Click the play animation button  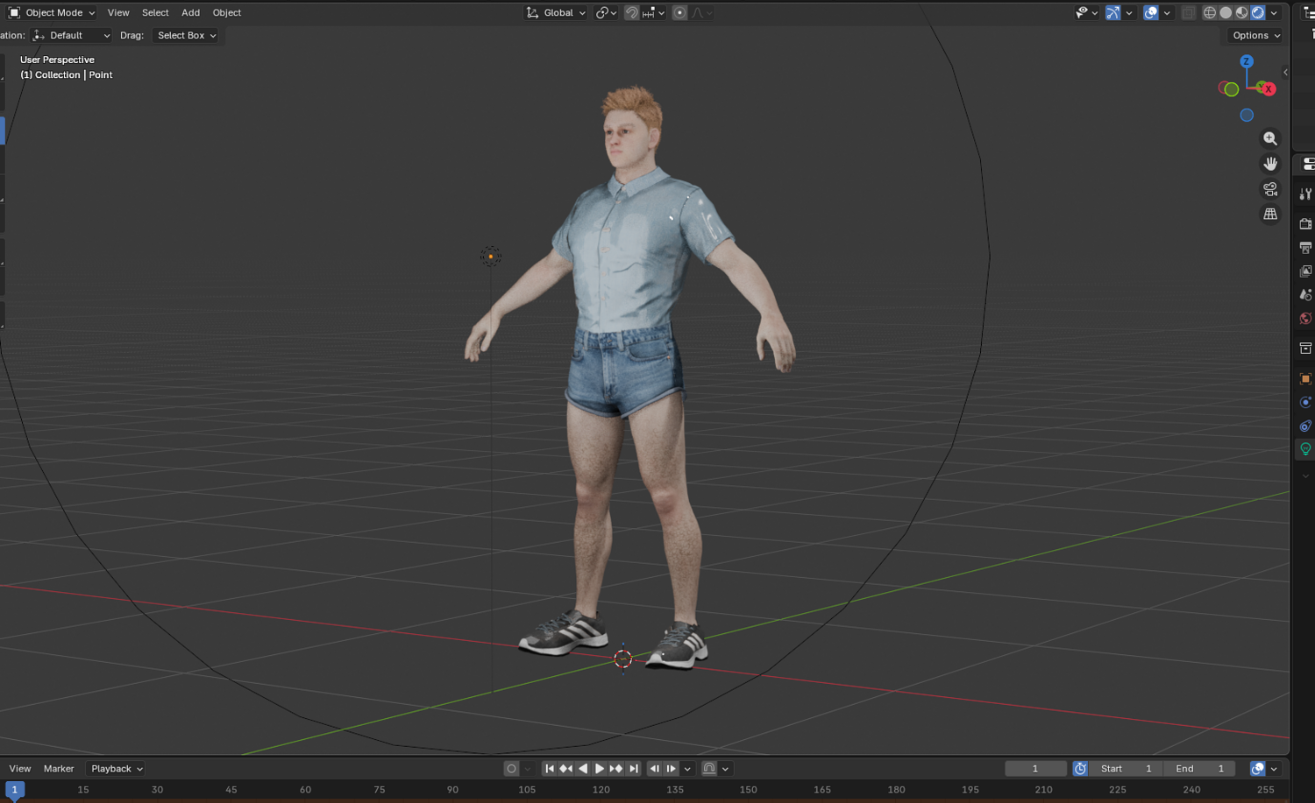pos(600,768)
